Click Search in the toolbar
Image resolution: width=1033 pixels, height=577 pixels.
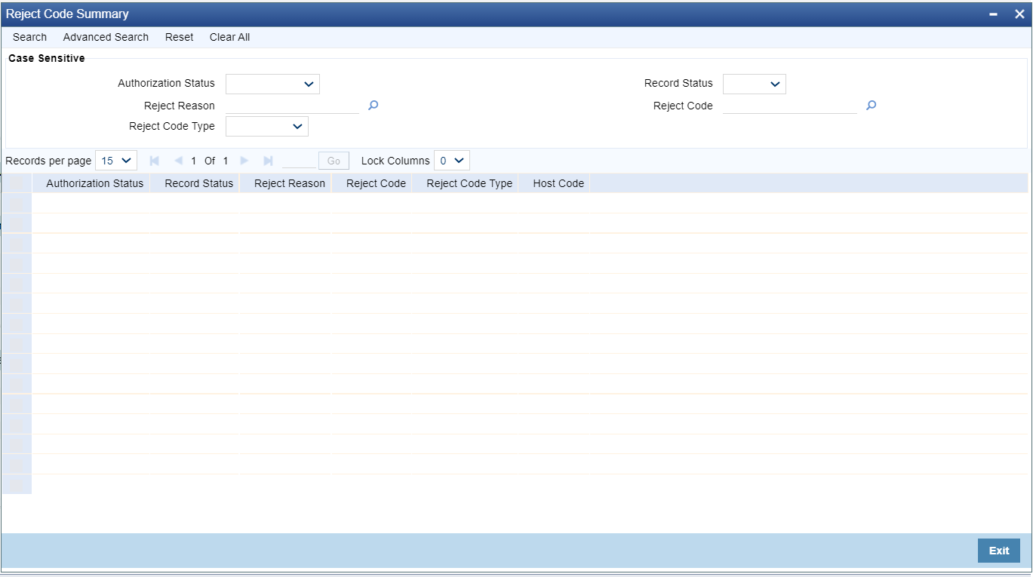pos(29,37)
